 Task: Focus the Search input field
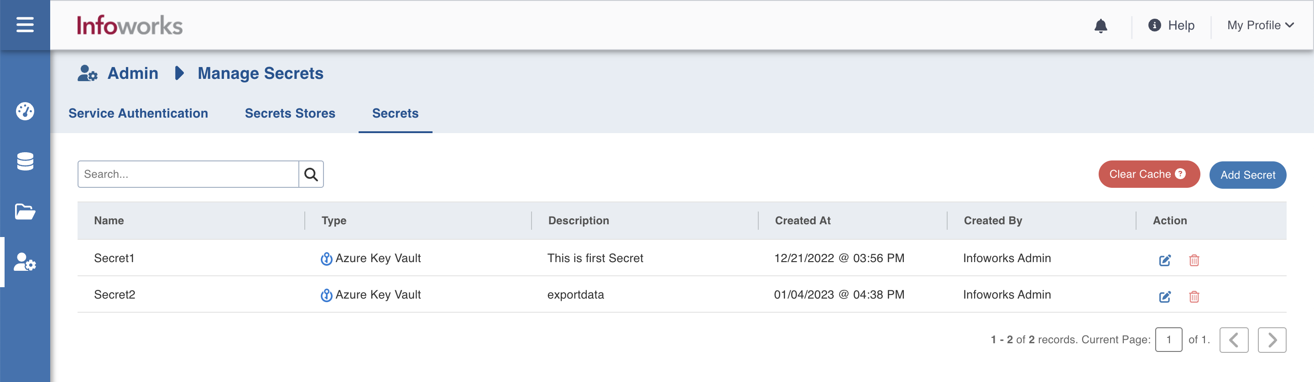(188, 174)
